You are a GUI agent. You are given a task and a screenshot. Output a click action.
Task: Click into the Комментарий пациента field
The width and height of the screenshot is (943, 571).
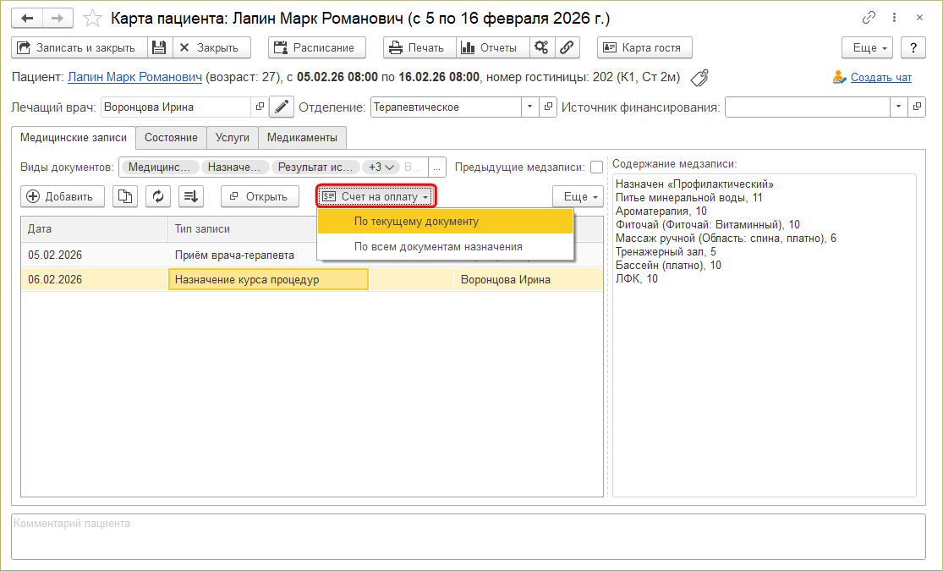(468, 536)
